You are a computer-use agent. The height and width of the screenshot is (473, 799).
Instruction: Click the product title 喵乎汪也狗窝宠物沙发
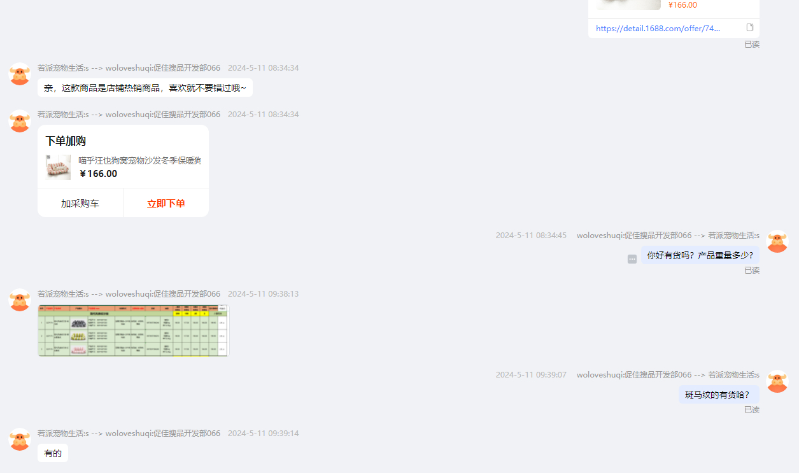click(140, 160)
